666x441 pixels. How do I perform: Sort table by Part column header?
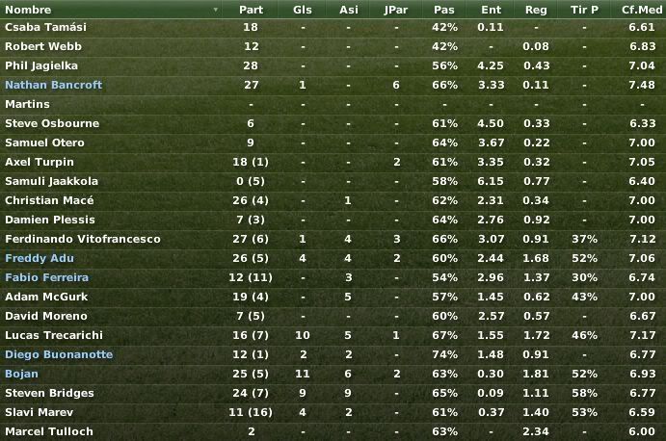[x=251, y=10]
